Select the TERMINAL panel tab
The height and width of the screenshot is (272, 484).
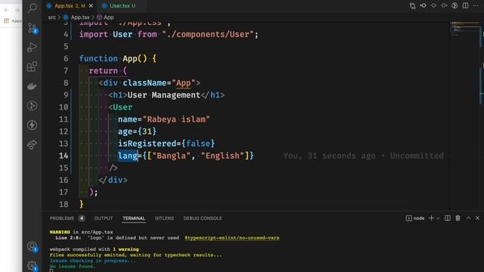[x=134, y=218]
